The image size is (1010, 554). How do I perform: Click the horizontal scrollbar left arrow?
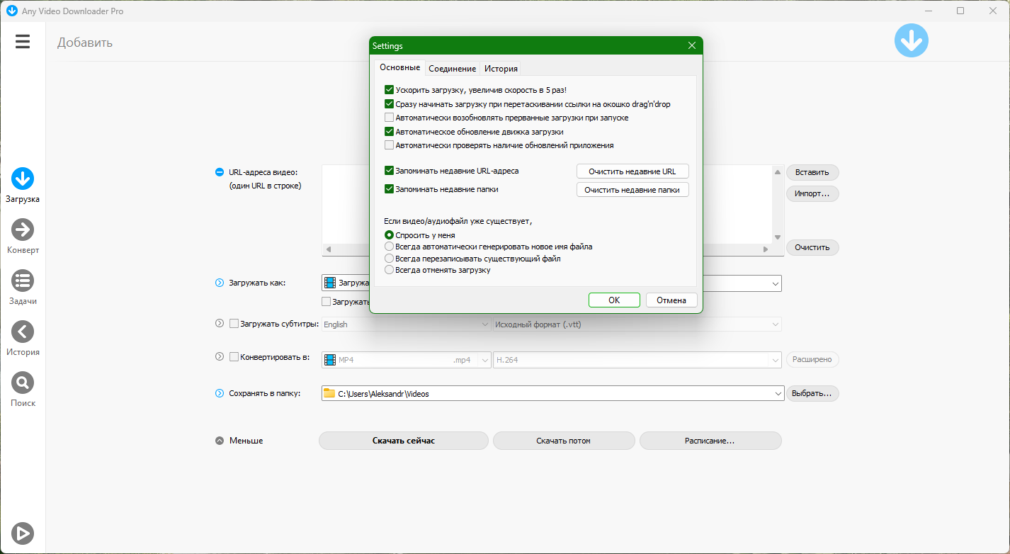point(328,249)
